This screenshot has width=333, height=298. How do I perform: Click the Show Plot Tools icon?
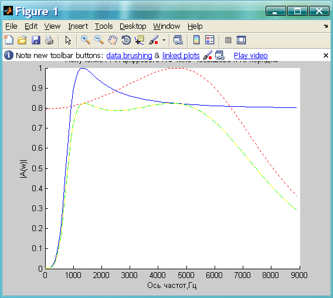(242, 40)
